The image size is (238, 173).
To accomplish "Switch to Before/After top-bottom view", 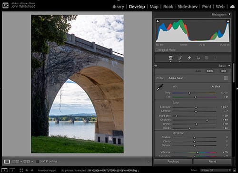I will pyautogui.click(x=27, y=162).
